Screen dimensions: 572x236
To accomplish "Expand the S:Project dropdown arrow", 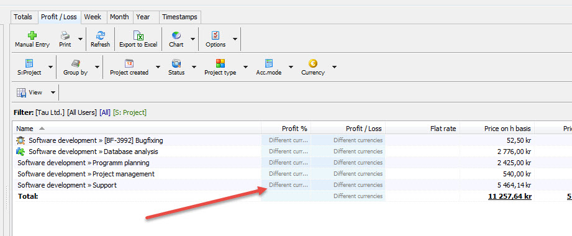I will pyautogui.click(x=50, y=66).
